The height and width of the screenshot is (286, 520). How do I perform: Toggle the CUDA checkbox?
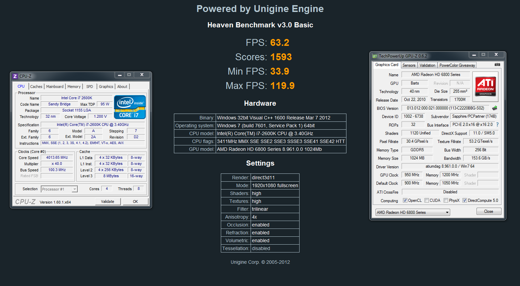(427, 200)
